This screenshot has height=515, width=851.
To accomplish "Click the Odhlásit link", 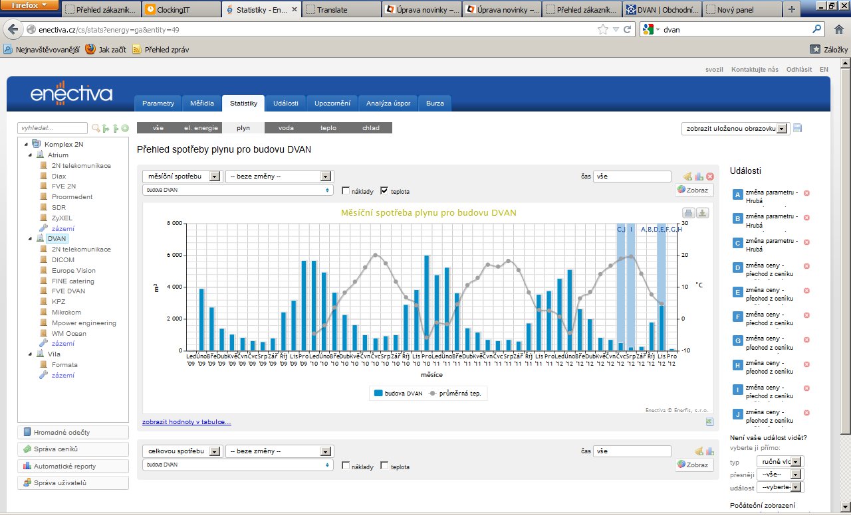I will click(798, 70).
